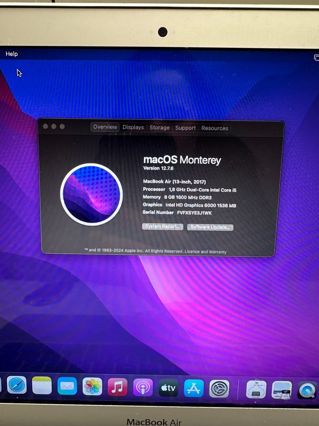This screenshot has height=426, width=319.
Task: Click the screen mirroring icon in menu bar
Action: tap(316, 58)
